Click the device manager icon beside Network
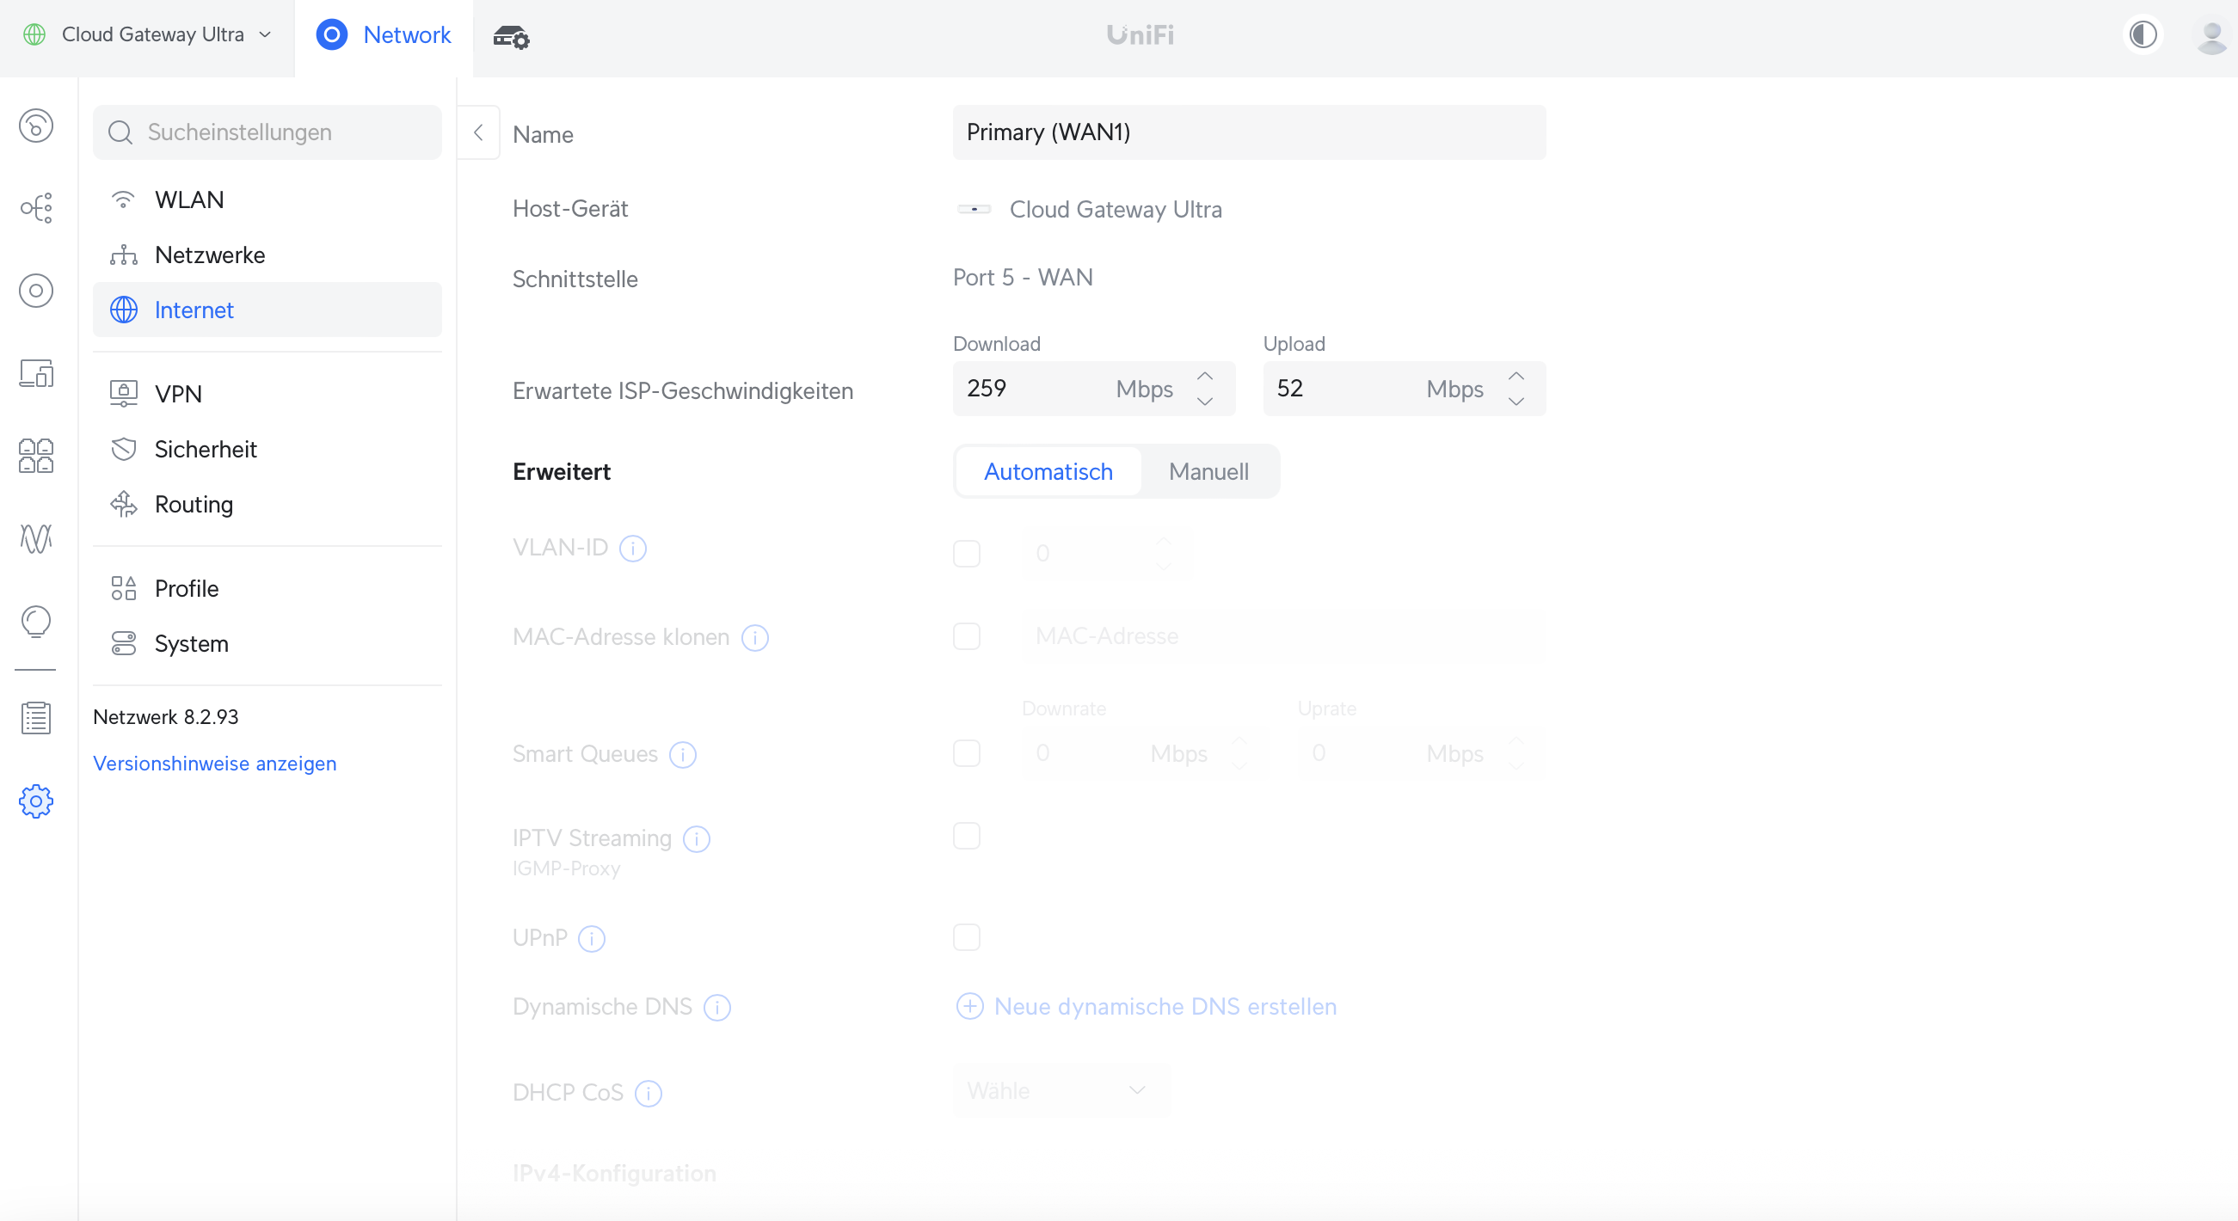2238x1221 pixels. tap(511, 36)
